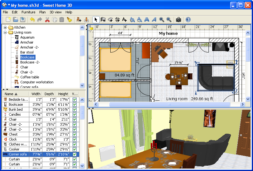Open the 3D view menu

[56, 12]
